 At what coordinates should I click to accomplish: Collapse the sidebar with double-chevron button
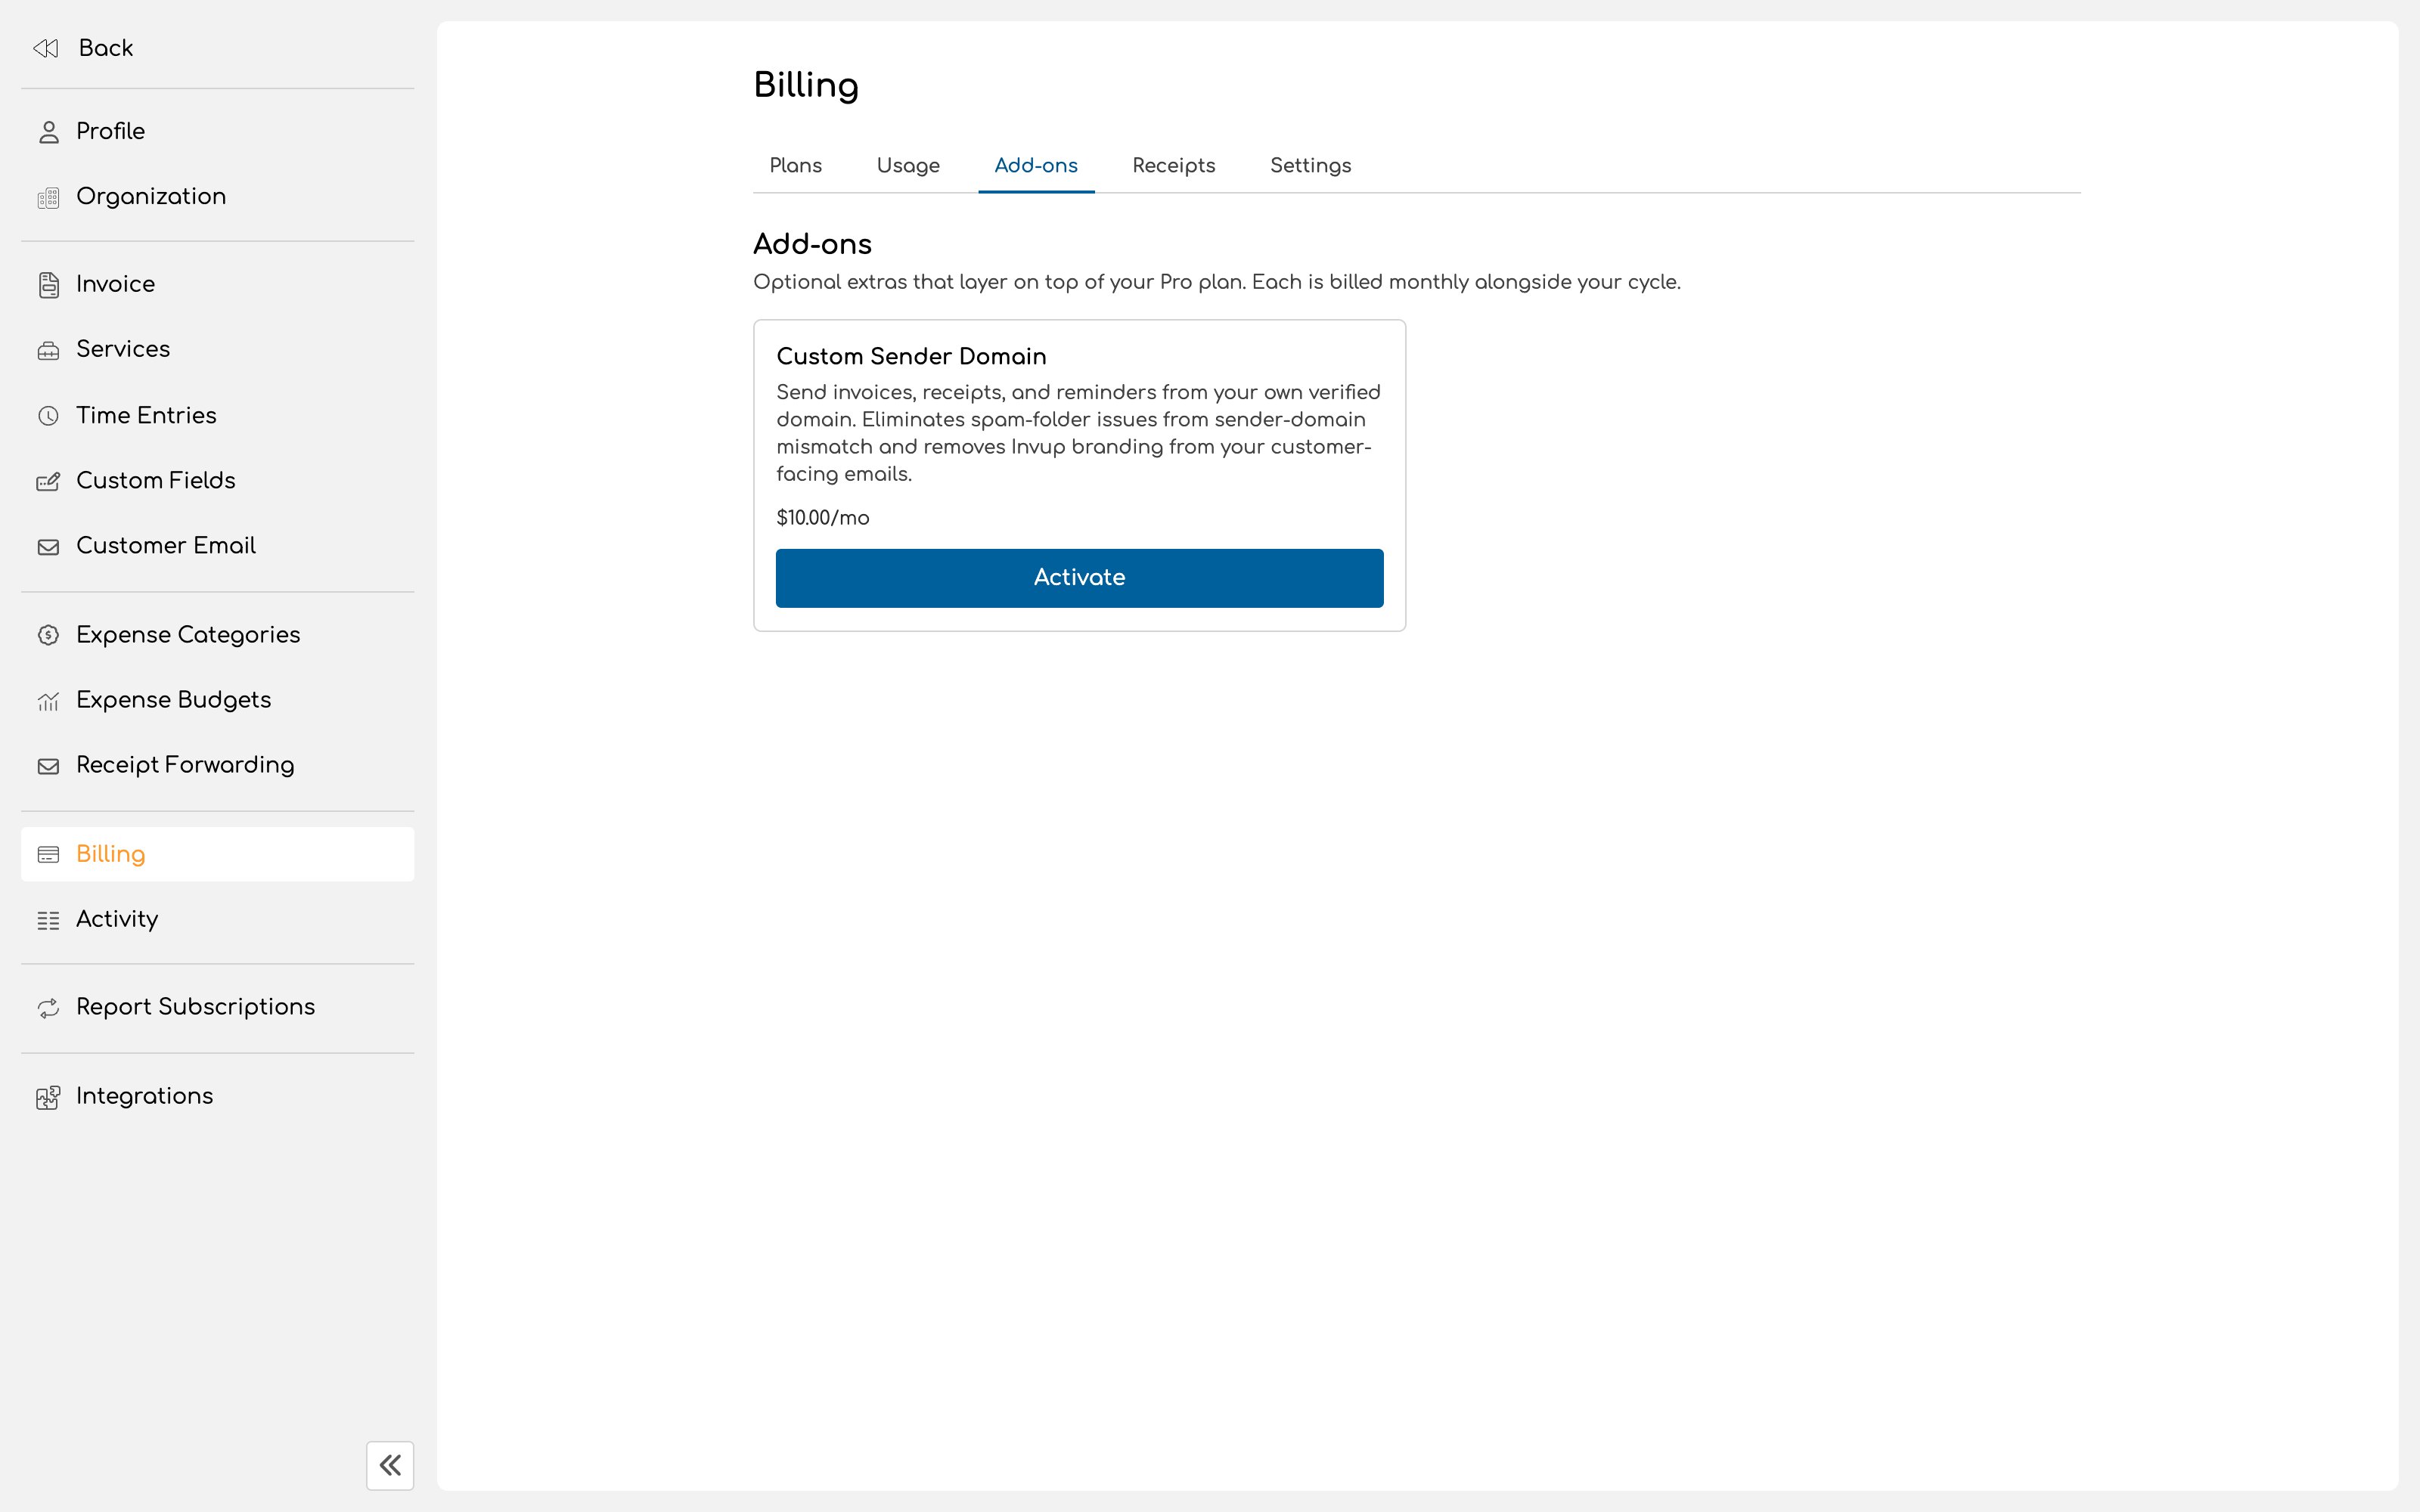click(390, 1465)
